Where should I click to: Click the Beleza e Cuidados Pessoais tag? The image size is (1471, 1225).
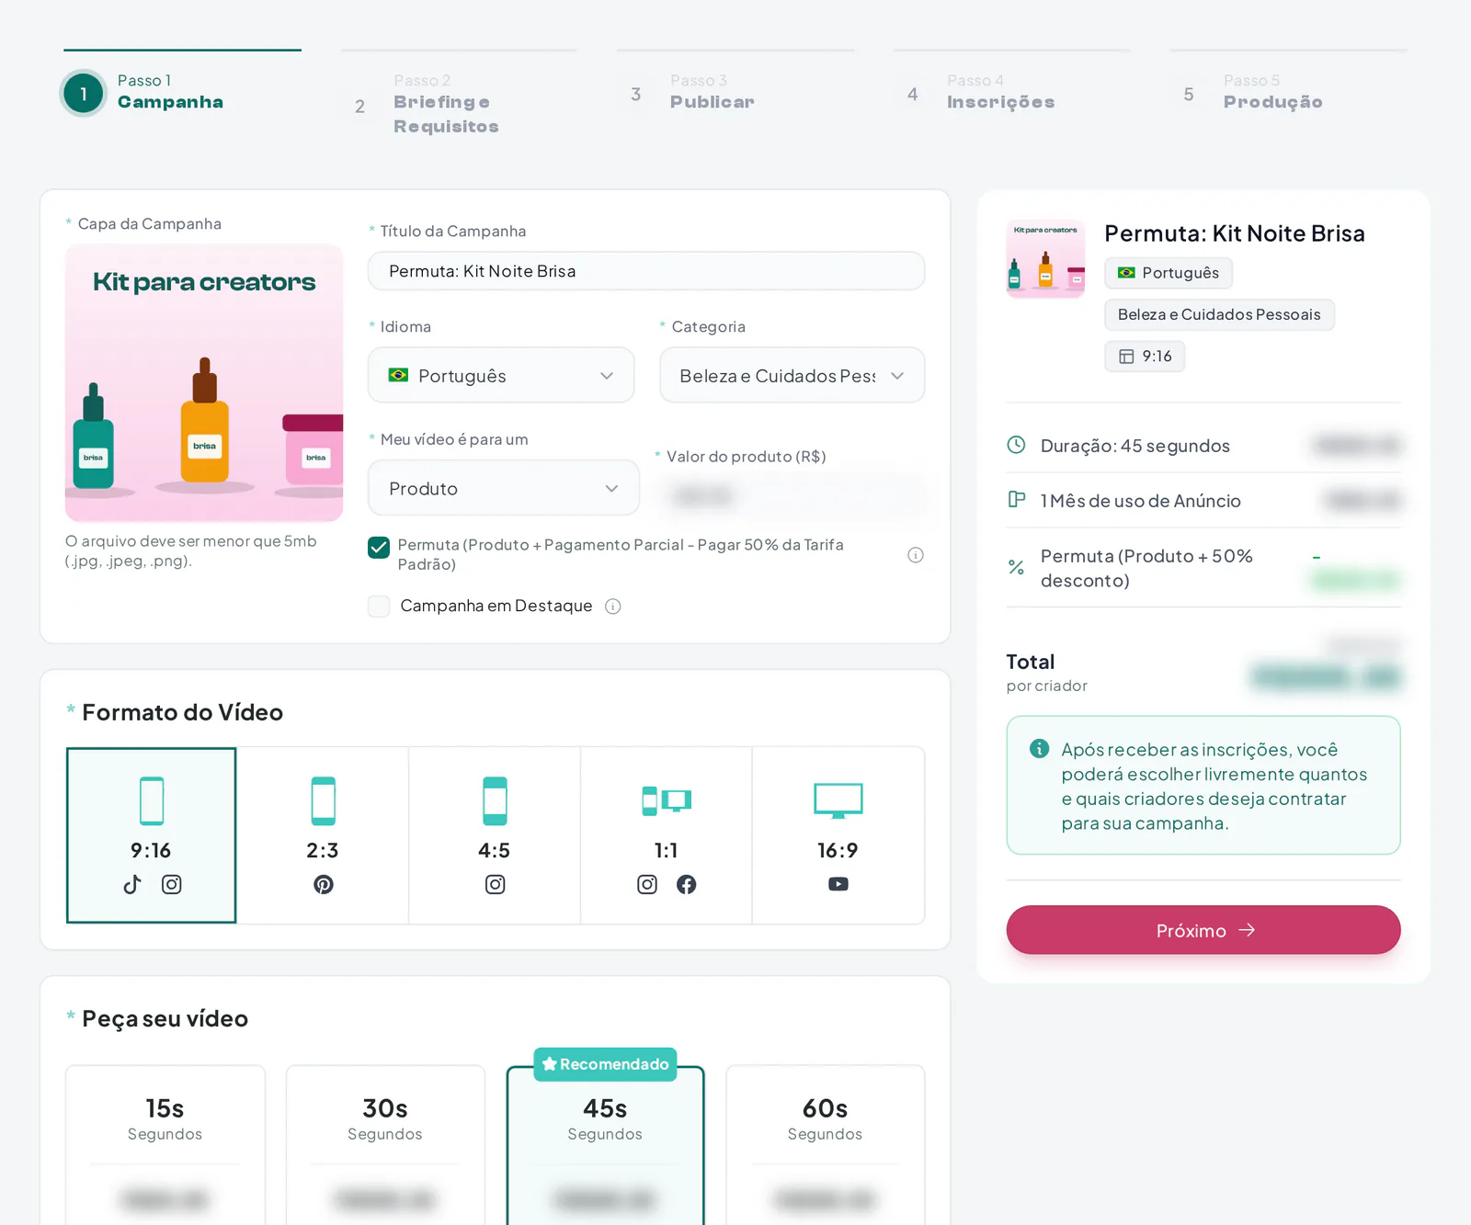1219,314
